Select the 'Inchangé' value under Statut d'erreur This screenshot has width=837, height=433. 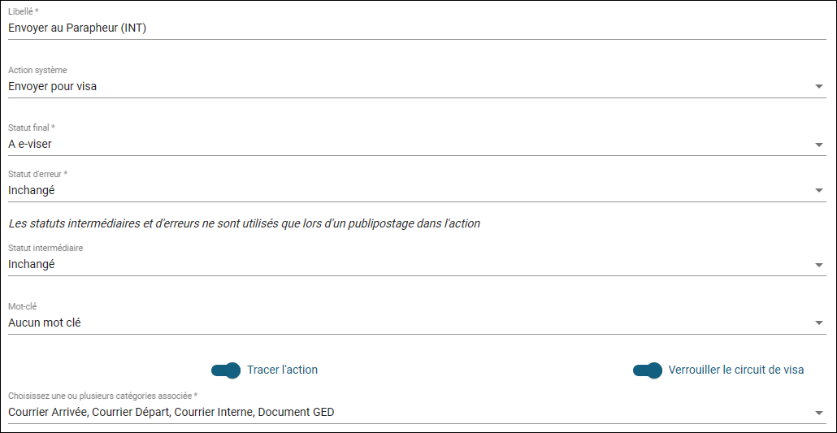pyautogui.click(x=32, y=191)
